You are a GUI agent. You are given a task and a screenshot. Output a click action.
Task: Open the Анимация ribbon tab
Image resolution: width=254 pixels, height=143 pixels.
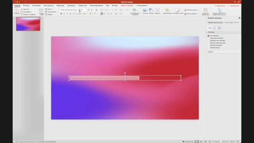pyautogui.click(x=71, y=6)
